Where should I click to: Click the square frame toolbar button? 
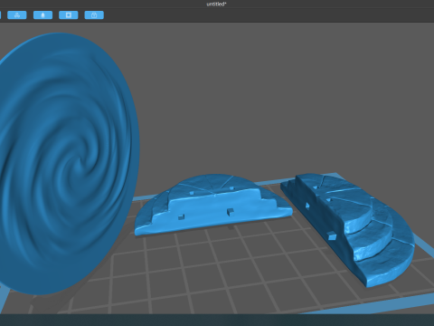(69, 15)
